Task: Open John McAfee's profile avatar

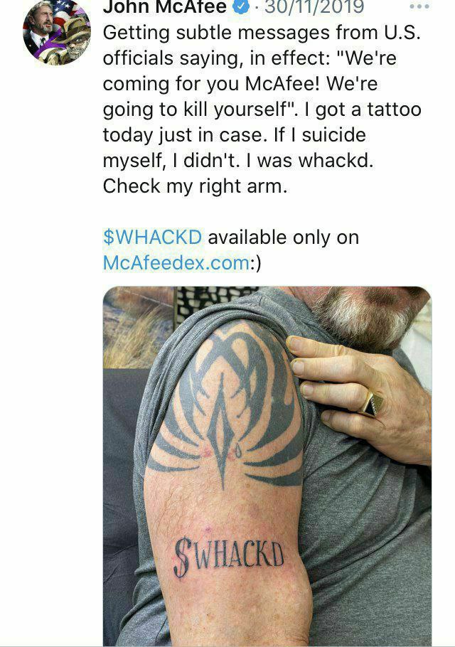Action: pos(56,32)
